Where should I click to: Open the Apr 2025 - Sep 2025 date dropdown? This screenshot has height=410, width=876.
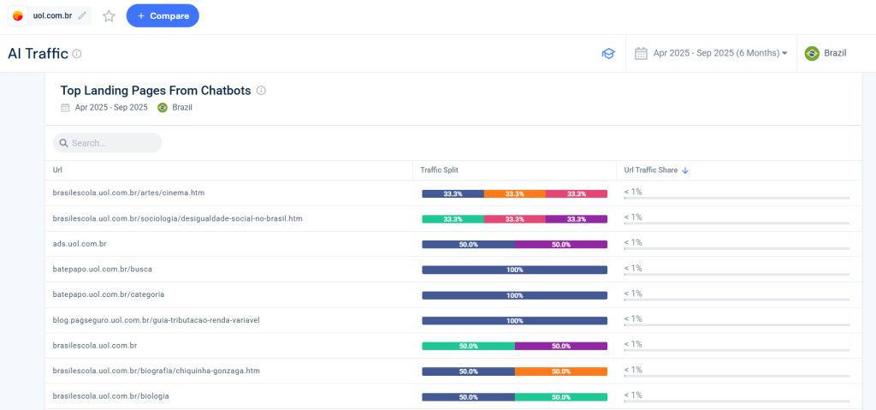tap(719, 54)
